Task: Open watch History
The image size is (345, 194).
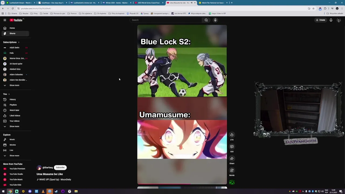Action: [15, 99]
